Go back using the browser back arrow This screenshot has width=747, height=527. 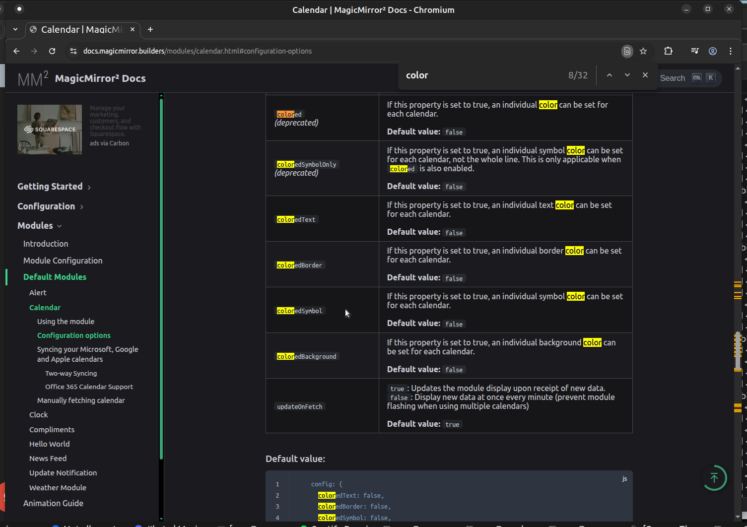pyautogui.click(x=16, y=51)
